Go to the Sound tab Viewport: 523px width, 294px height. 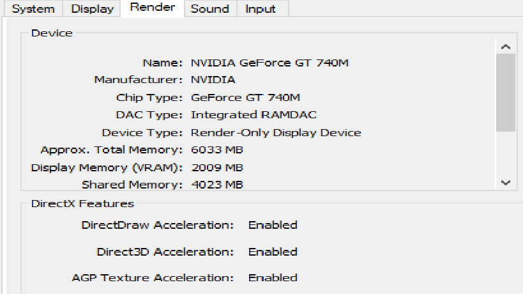(x=209, y=9)
